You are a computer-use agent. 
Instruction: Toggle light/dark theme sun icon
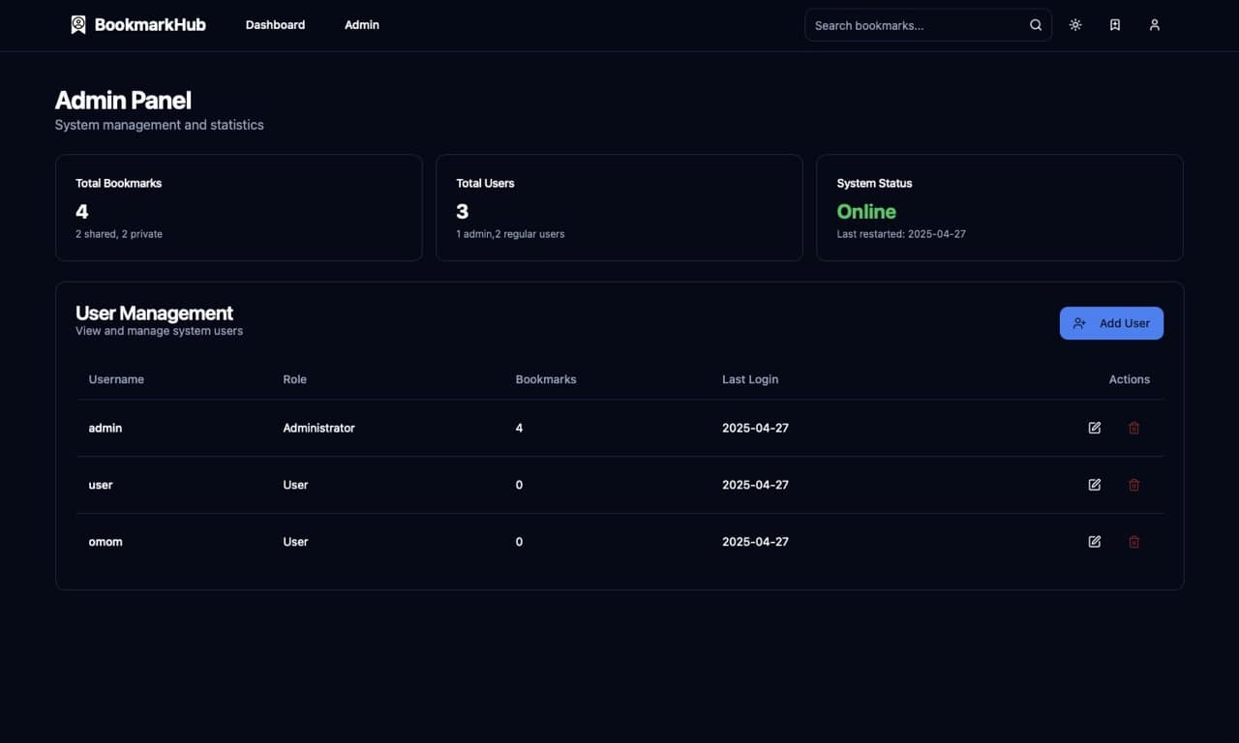[1075, 25]
